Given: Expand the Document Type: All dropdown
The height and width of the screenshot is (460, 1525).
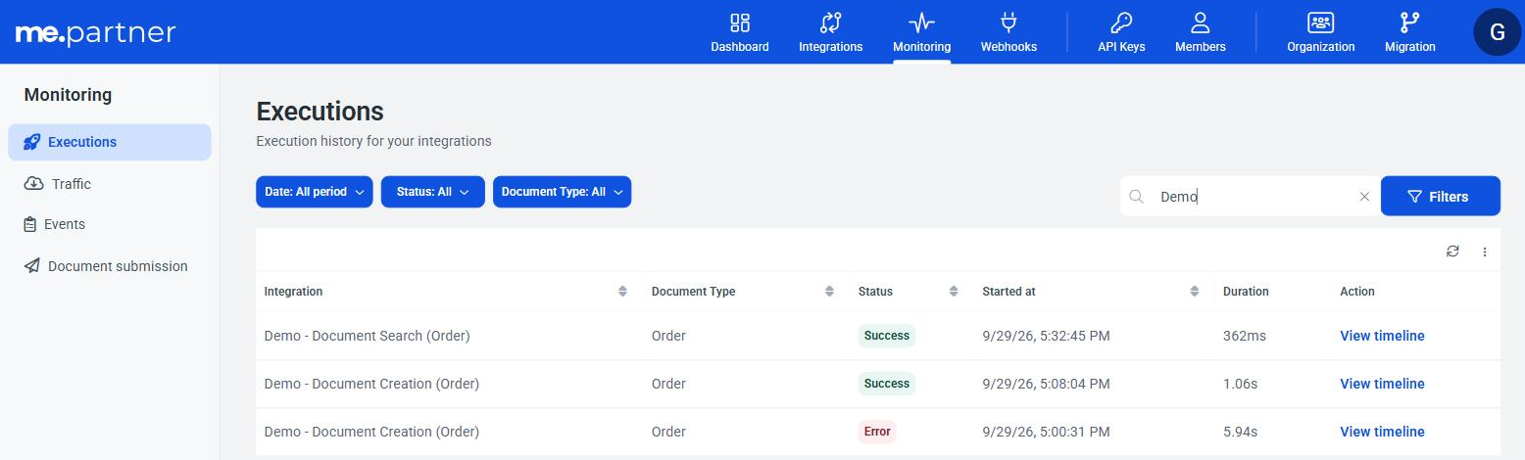Looking at the screenshot, I should pos(563,192).
